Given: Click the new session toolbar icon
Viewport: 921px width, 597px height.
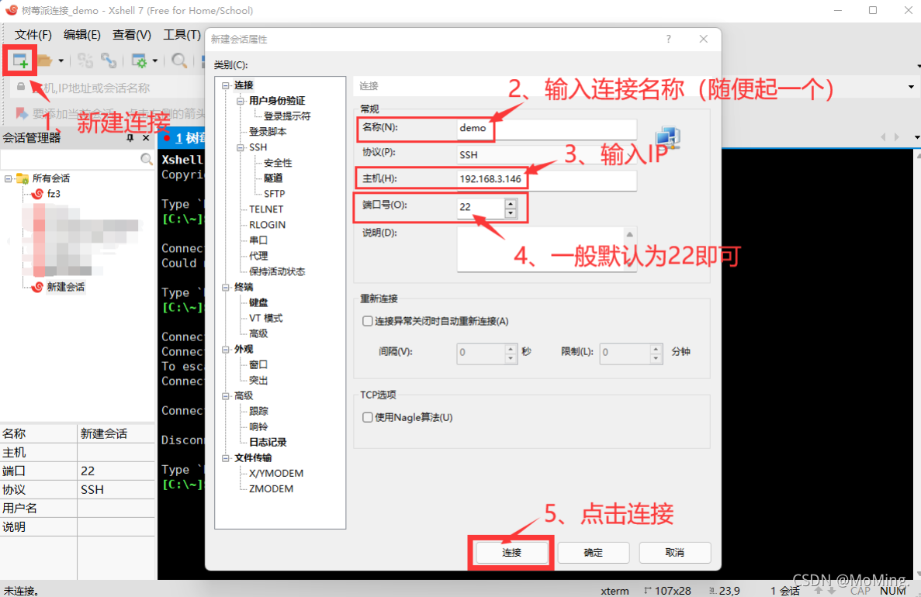Looking at the screenshot, I should point(20,60).
